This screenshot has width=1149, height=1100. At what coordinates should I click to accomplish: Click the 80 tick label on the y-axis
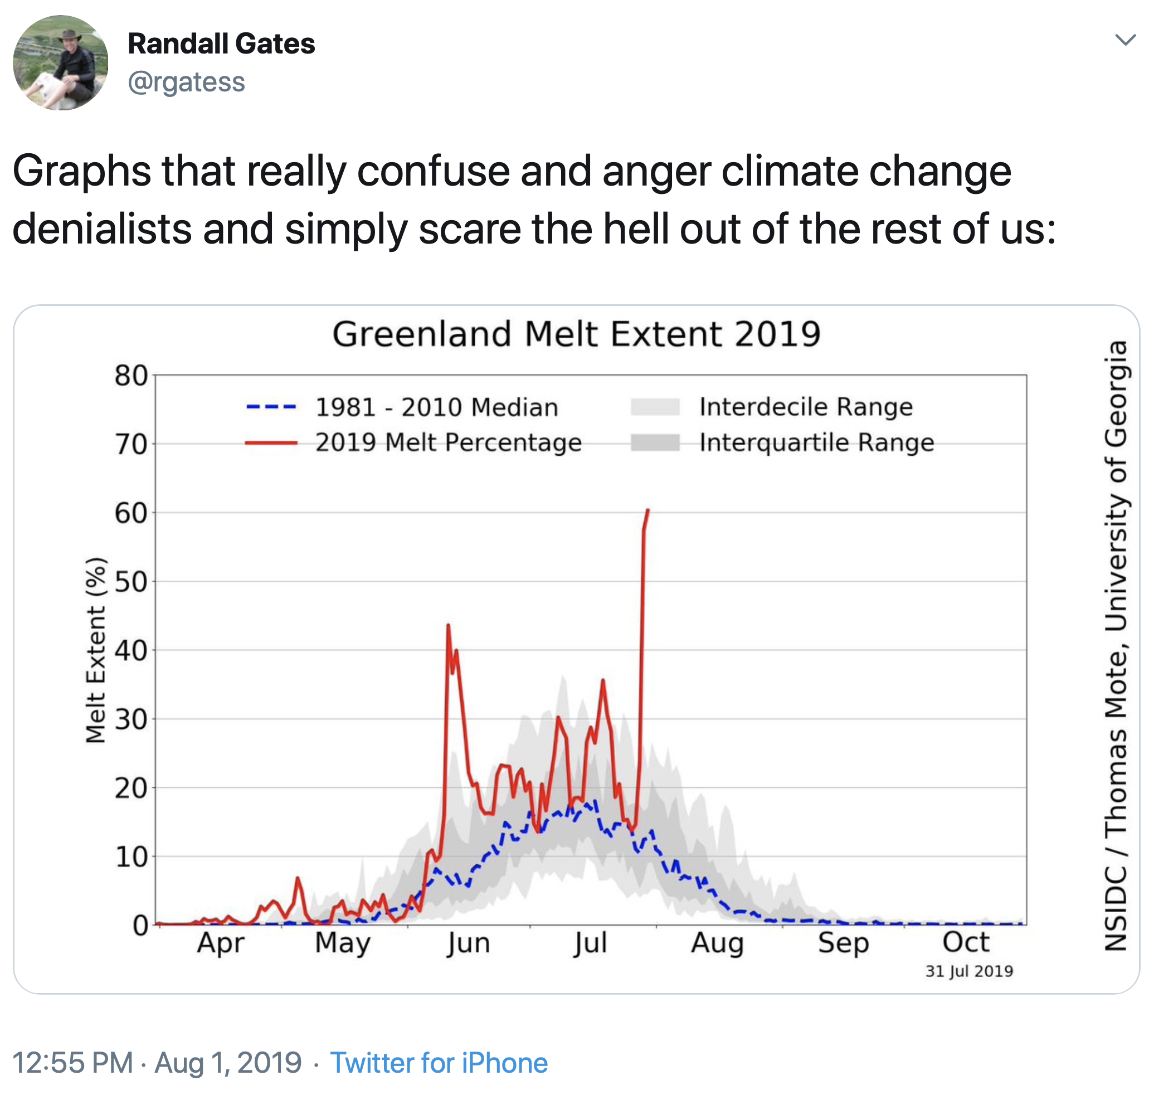pos(132,375)
